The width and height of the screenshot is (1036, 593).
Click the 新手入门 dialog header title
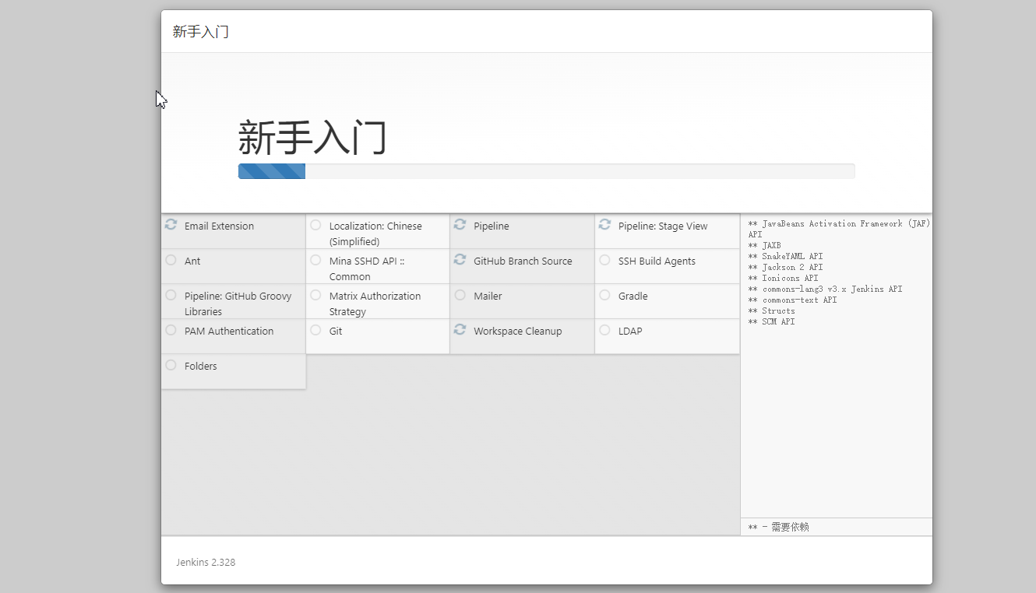[x=201, y=32]
